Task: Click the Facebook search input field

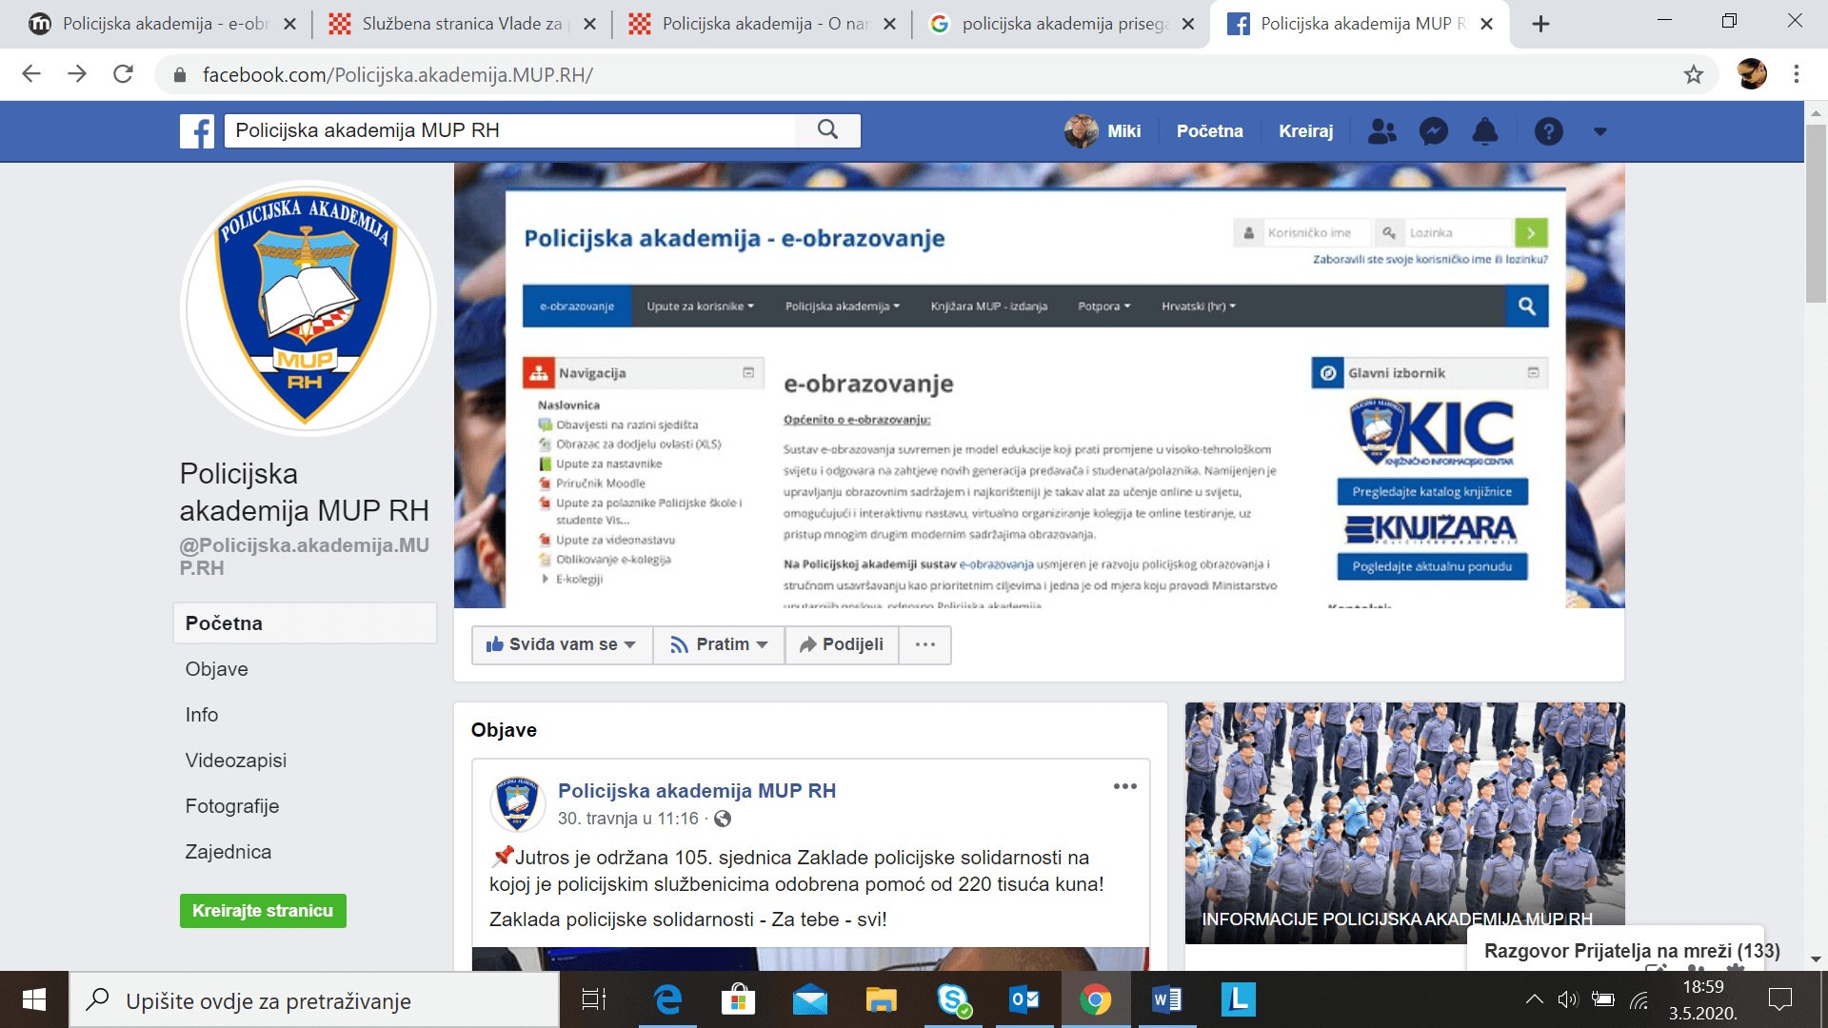Action: pos(514,130)
